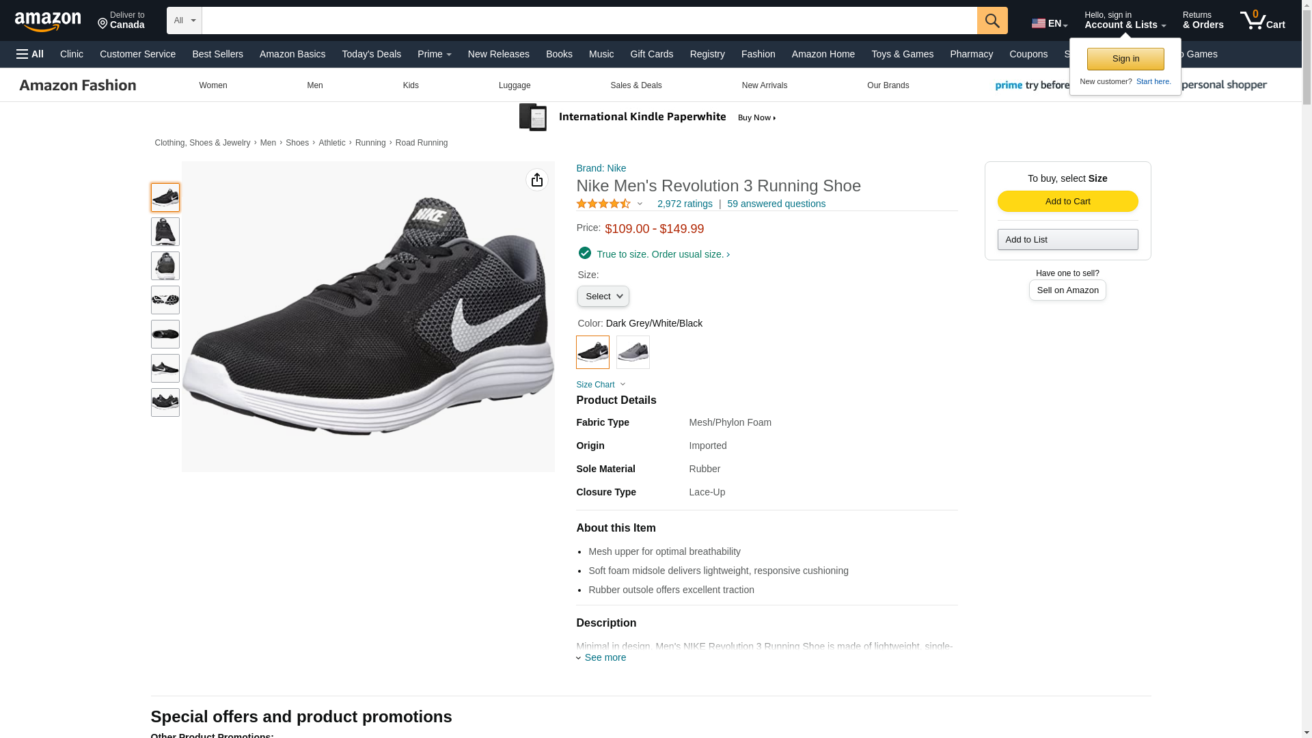Viewport: 1312px width, 738px height.
Task: Click the Amazon Fashion logo
Action: [x=78, y=85]
